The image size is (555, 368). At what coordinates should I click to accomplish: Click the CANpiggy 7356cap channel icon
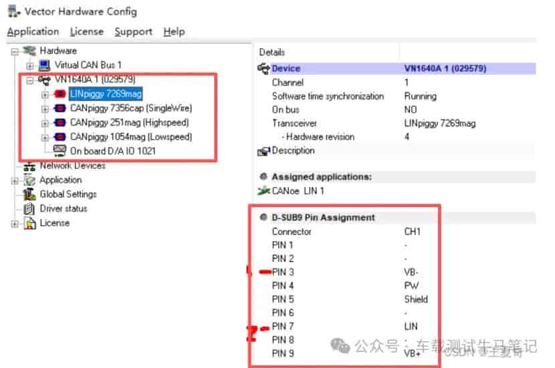(x=60, y=108)
